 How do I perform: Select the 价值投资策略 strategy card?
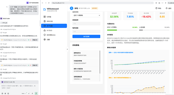tap(86, 62)
